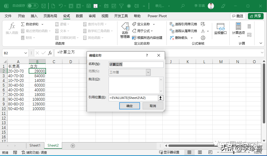Switch to the 数据 tab
The width and height of the screenshot is (267, 156).
pos(79,16)
